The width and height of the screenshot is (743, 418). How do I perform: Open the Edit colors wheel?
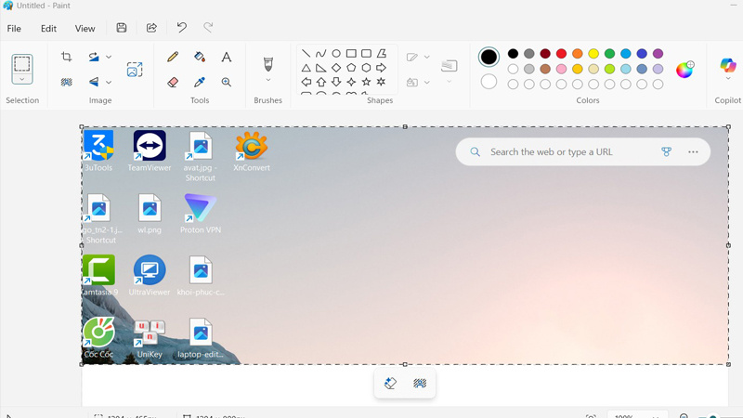click(x=684, y=70)
